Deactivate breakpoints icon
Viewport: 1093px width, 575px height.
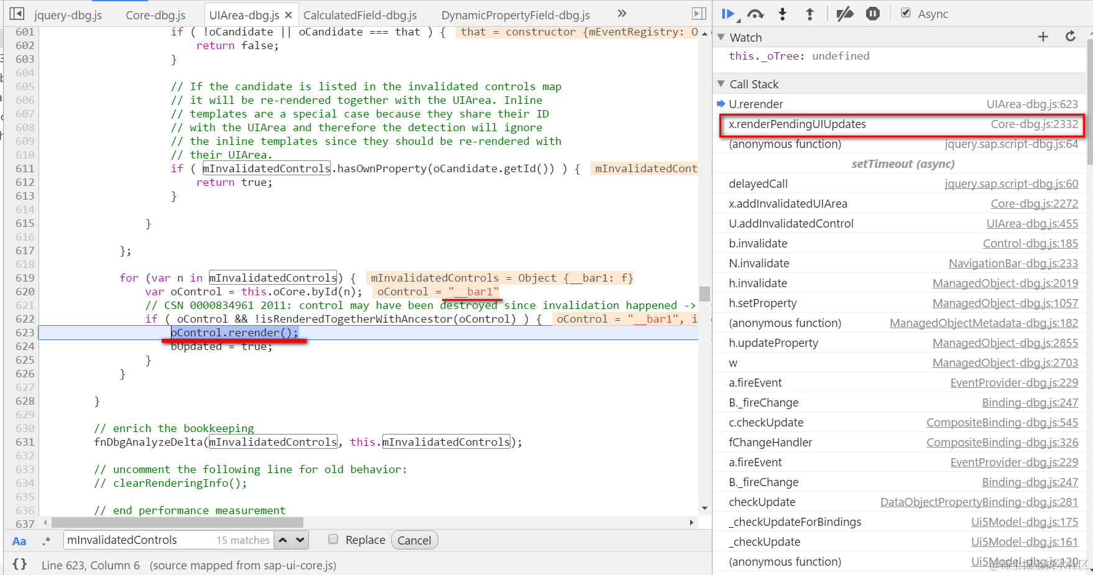click(844, 14)
